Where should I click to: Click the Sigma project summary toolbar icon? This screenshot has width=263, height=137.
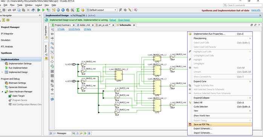click(78, 10)
